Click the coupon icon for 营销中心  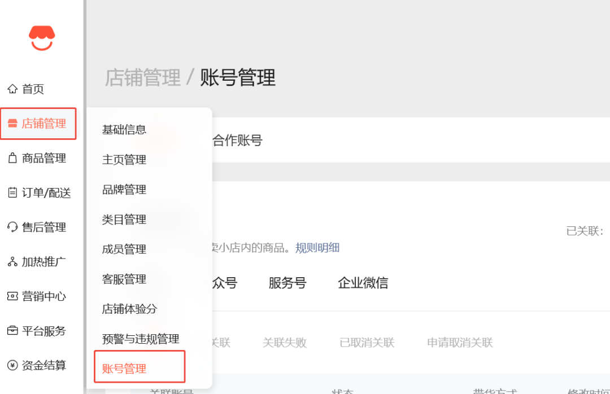tap(12, 296)
